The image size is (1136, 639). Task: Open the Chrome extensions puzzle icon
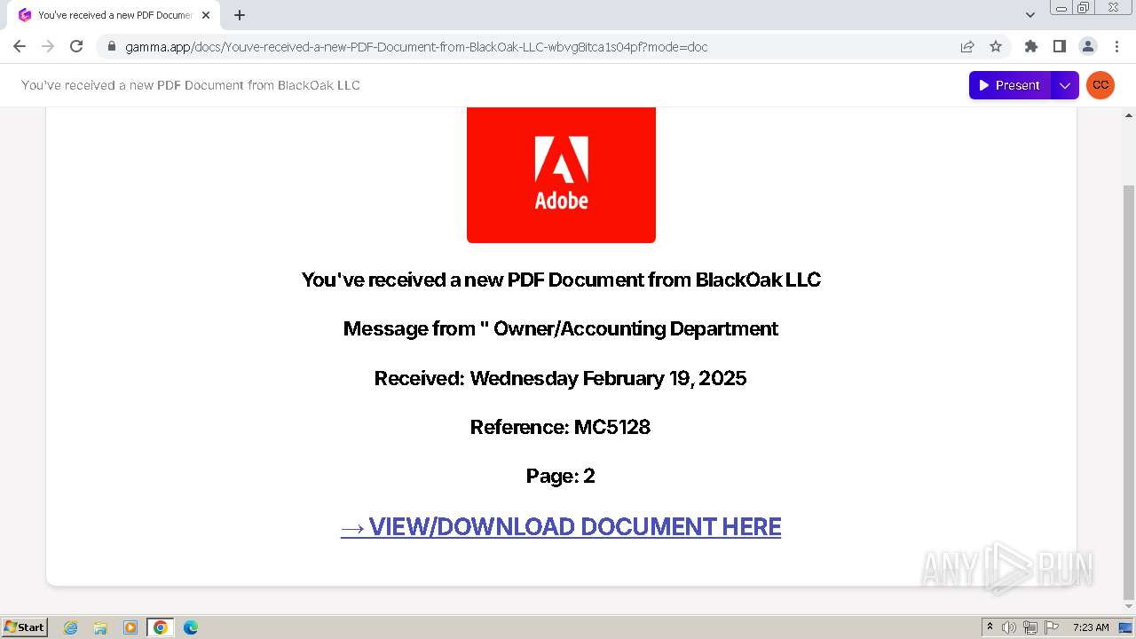[1030, 46]
